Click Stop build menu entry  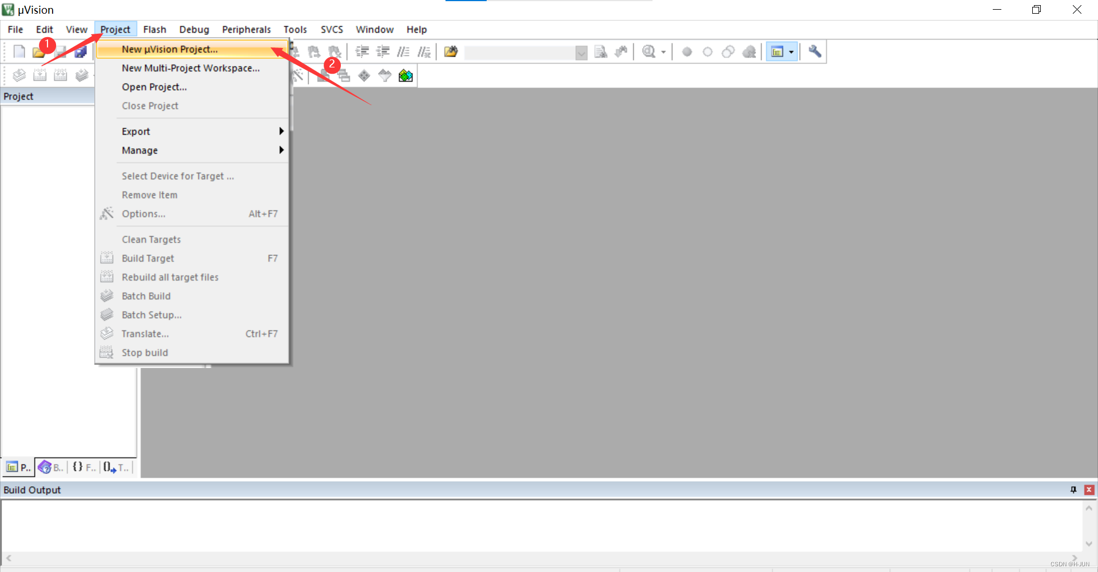(x=192, y=353)
